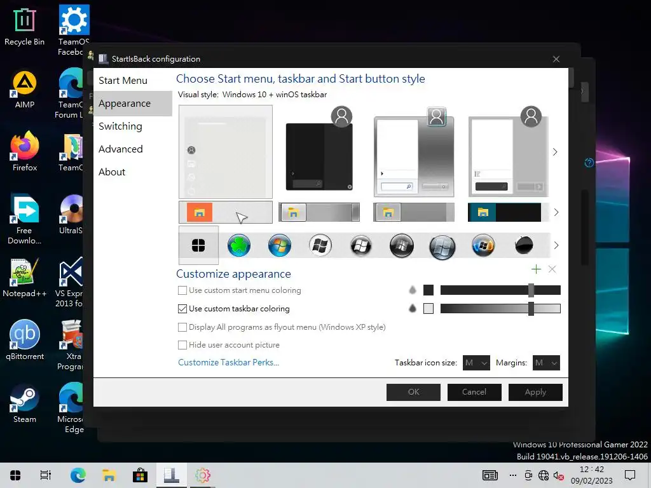The image size is (651, 488).
Task: Show more taskbar styles arrow
Action: (556, 212)
